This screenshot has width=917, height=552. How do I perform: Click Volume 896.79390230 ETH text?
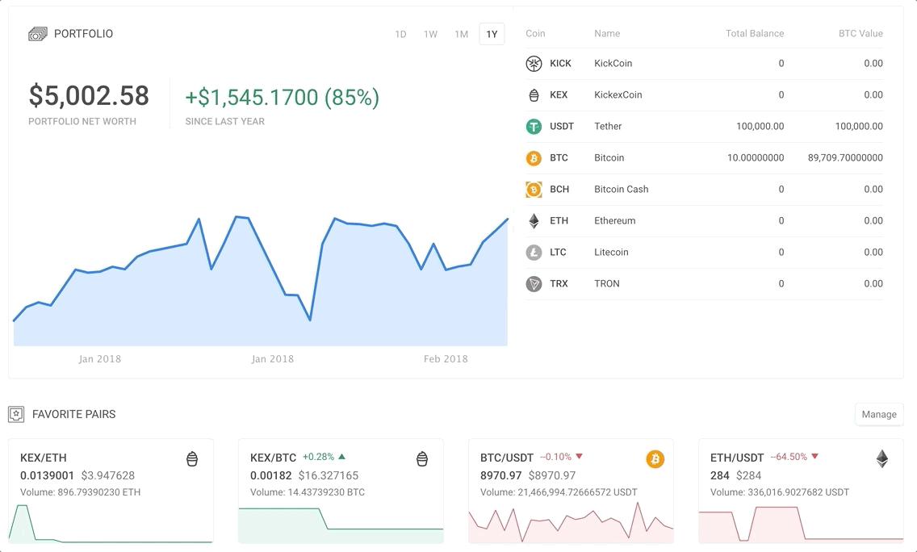pyautogui.click(x=80, y=492)
